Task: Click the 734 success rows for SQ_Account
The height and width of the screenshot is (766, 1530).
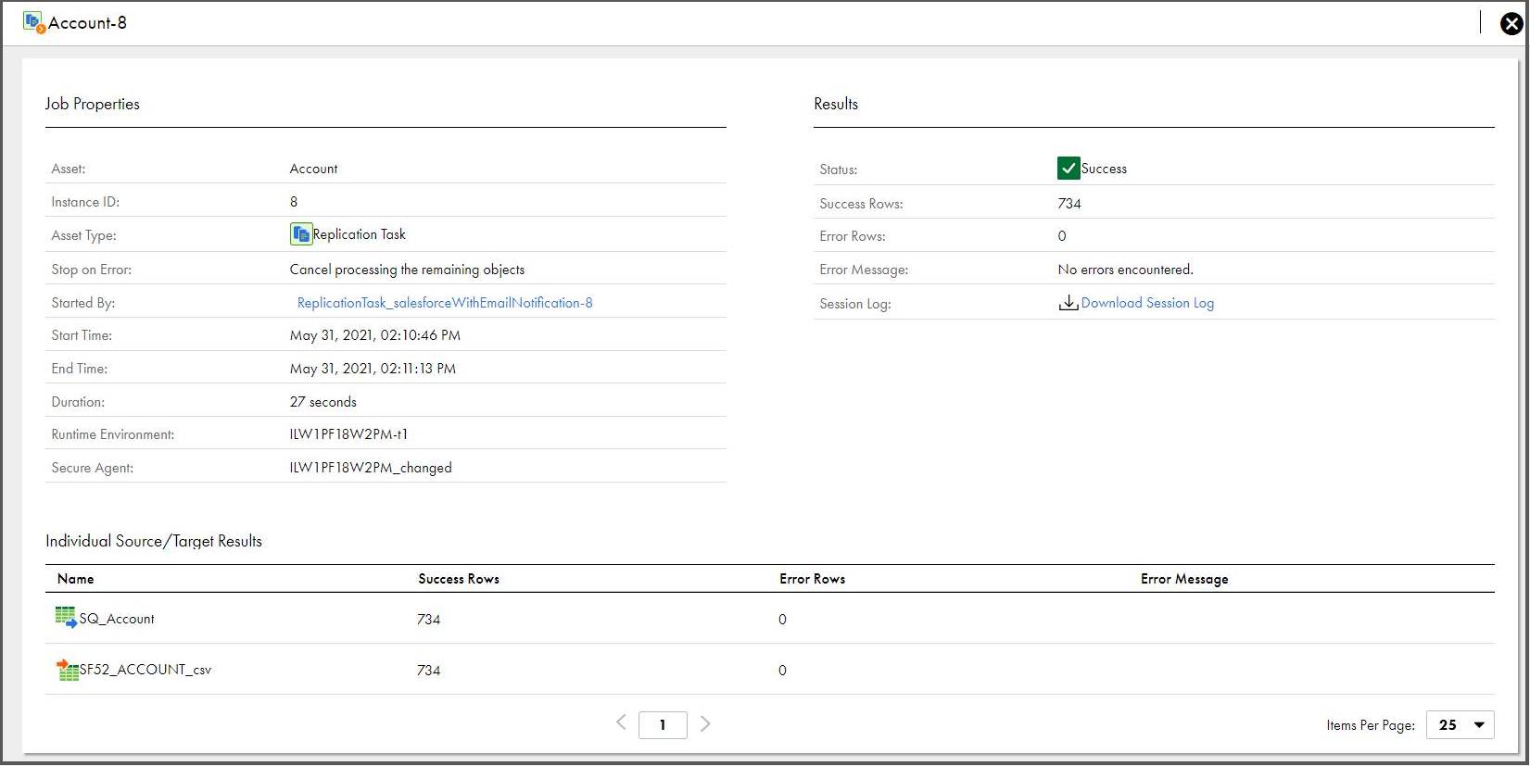Action: pyautogui.click(x=429, y=620)
